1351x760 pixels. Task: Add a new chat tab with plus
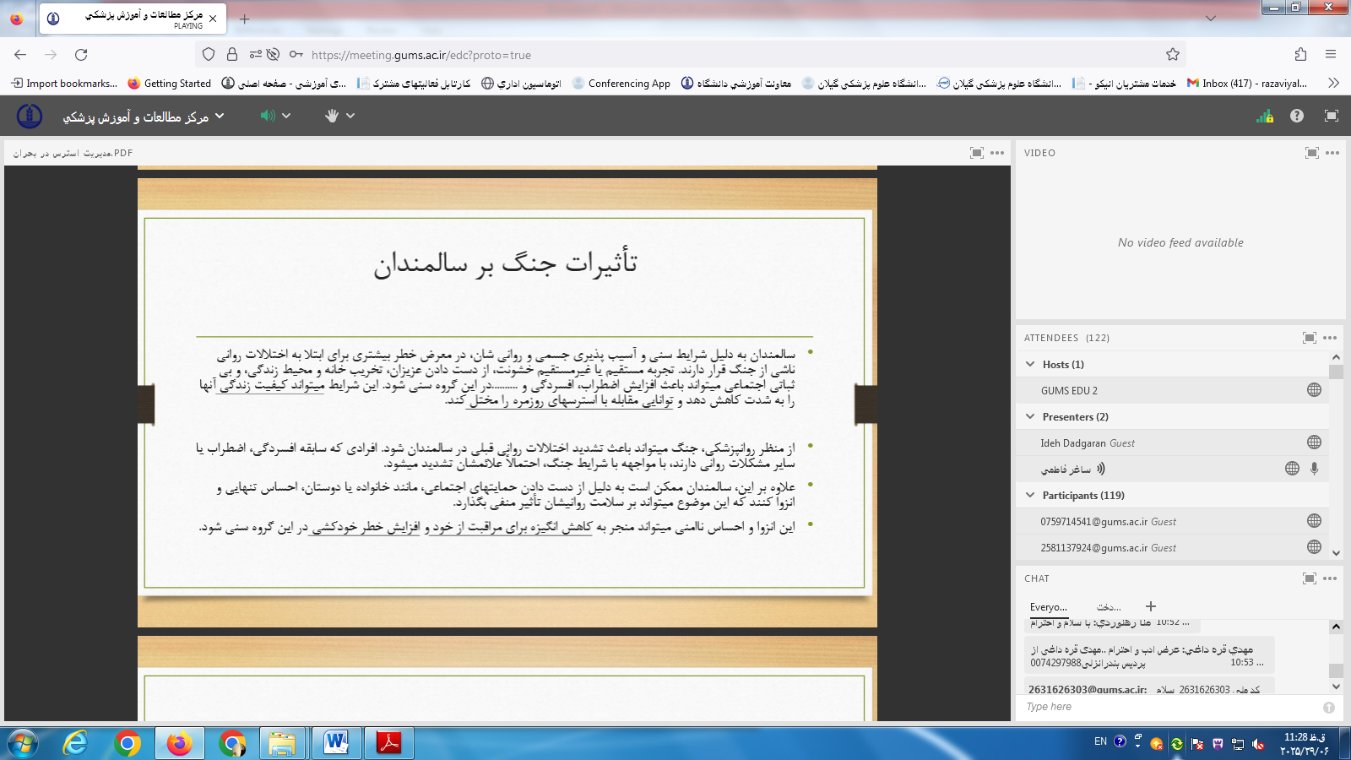point(1150,606)
